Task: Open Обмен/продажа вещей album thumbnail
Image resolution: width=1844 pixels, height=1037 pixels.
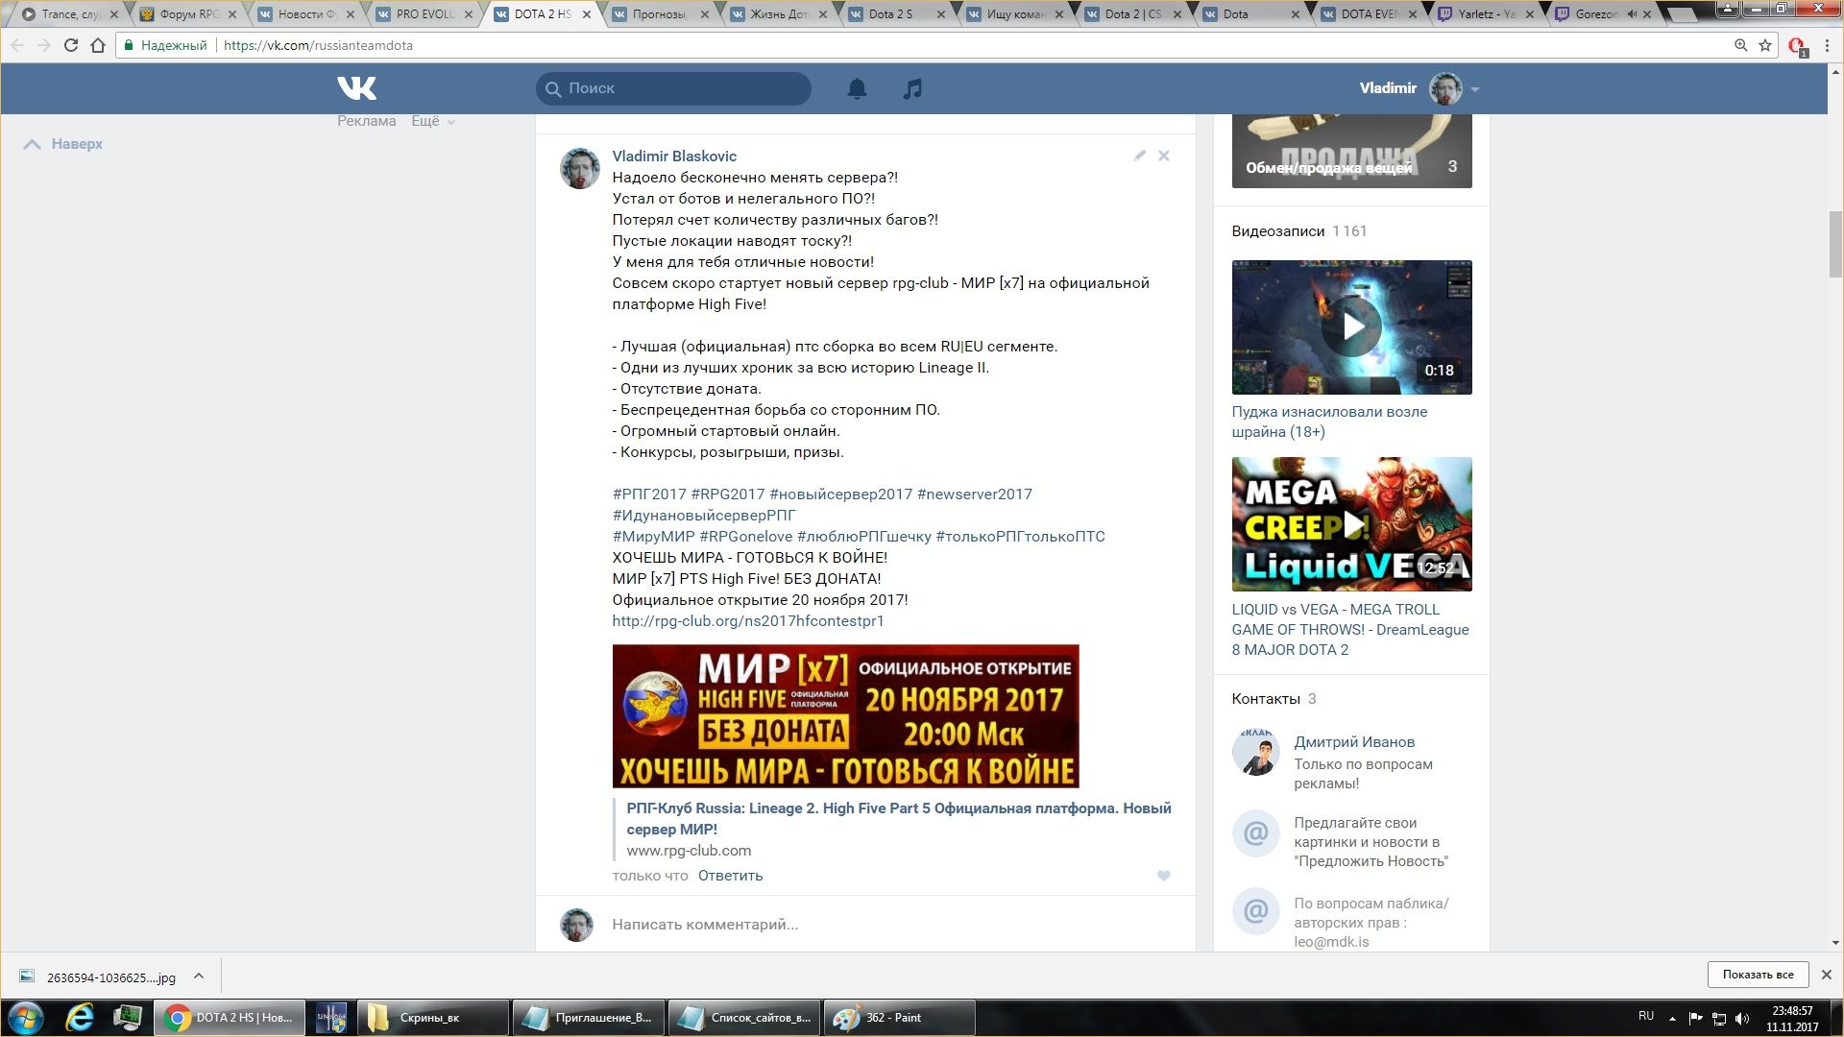Action: (x=1351, y=151)
